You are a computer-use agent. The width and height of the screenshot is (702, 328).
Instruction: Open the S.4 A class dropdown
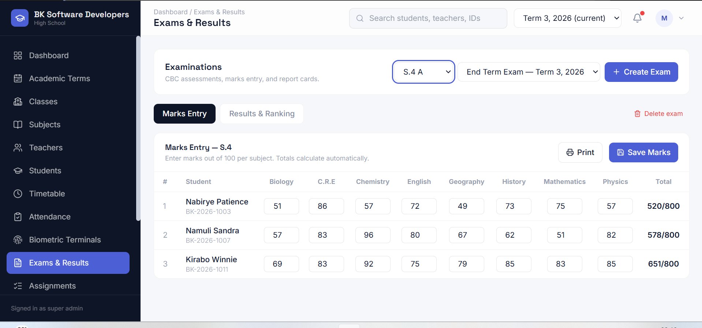(x=423, y=72)
